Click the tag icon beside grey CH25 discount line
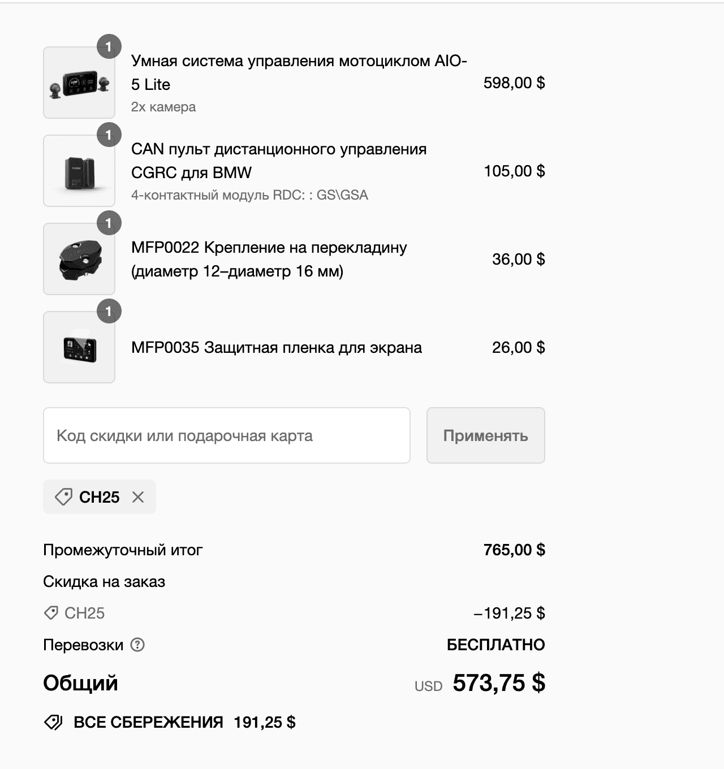724x769 pixels. coord(51,613)
